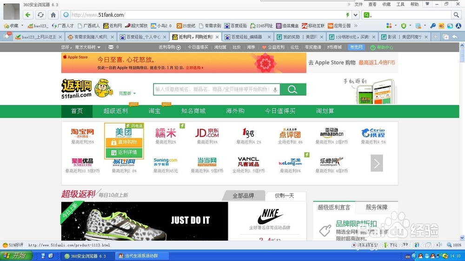465x261 pixels.
Task: Click 直接购物 button under Meituan
Action: coord(124,142)
